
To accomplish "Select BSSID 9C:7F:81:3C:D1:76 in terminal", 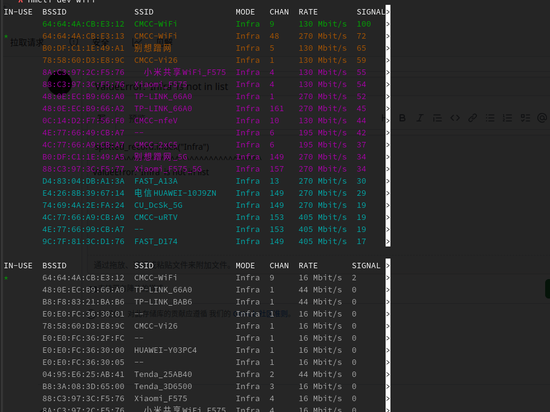I will [x=83, y=241].
